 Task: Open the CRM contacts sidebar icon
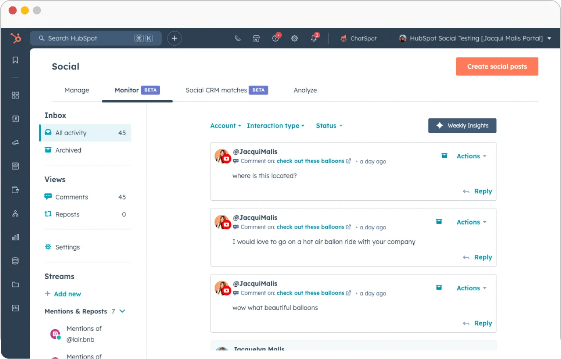click(15, 119)
